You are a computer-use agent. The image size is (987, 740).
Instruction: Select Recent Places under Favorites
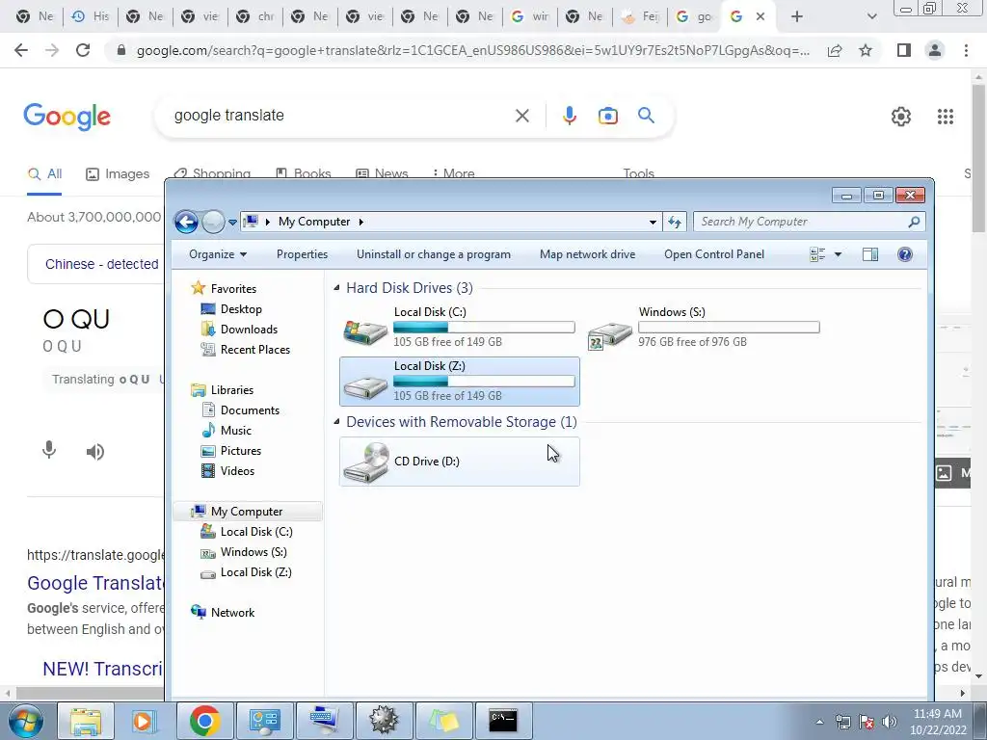click(x=254, y=349)
